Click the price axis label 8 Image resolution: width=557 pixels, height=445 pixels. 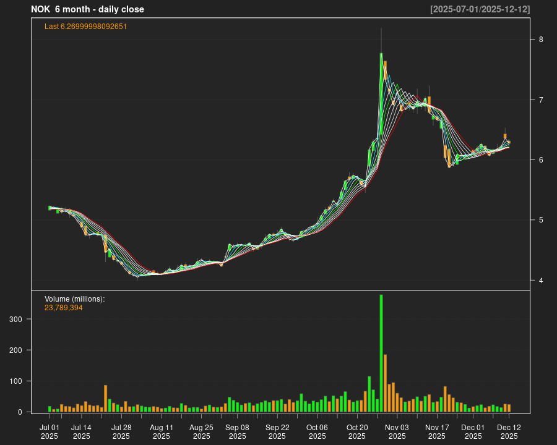541,40
